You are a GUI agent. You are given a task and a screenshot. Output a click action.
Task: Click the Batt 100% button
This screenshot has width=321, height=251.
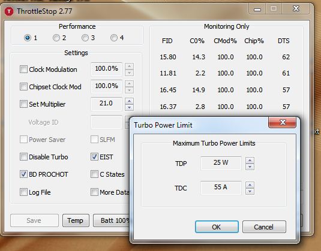(x=112, y=220)
